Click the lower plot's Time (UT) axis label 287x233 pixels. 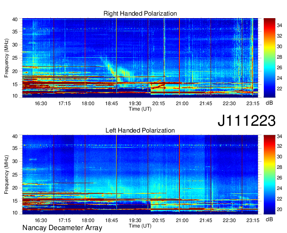coord(140,226)
